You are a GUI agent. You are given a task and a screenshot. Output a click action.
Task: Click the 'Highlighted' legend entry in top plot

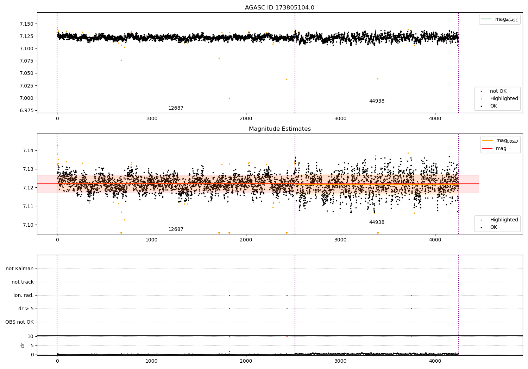[504, 98]
